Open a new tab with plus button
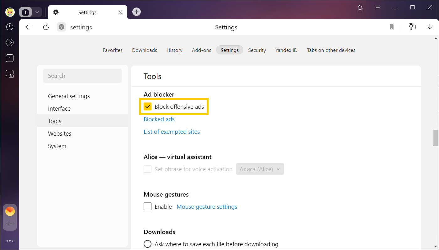Image resolution: width=439 pixels, height=250 pixels. pyautogui.click(x=136, y=12)
